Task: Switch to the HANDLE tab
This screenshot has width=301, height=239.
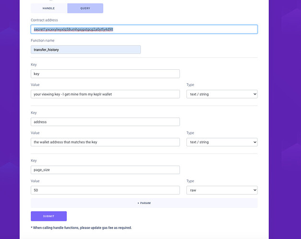Action: click(x=49, y=8)
